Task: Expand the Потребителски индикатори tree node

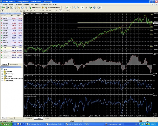Action: pos(2,78)
